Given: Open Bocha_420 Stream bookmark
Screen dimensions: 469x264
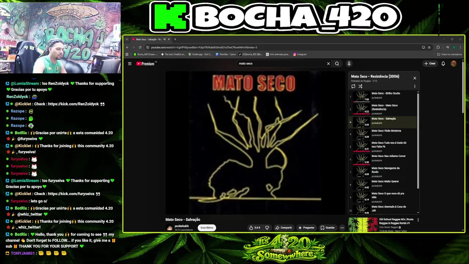Looking at the screenshot, I should pos(146,54).
